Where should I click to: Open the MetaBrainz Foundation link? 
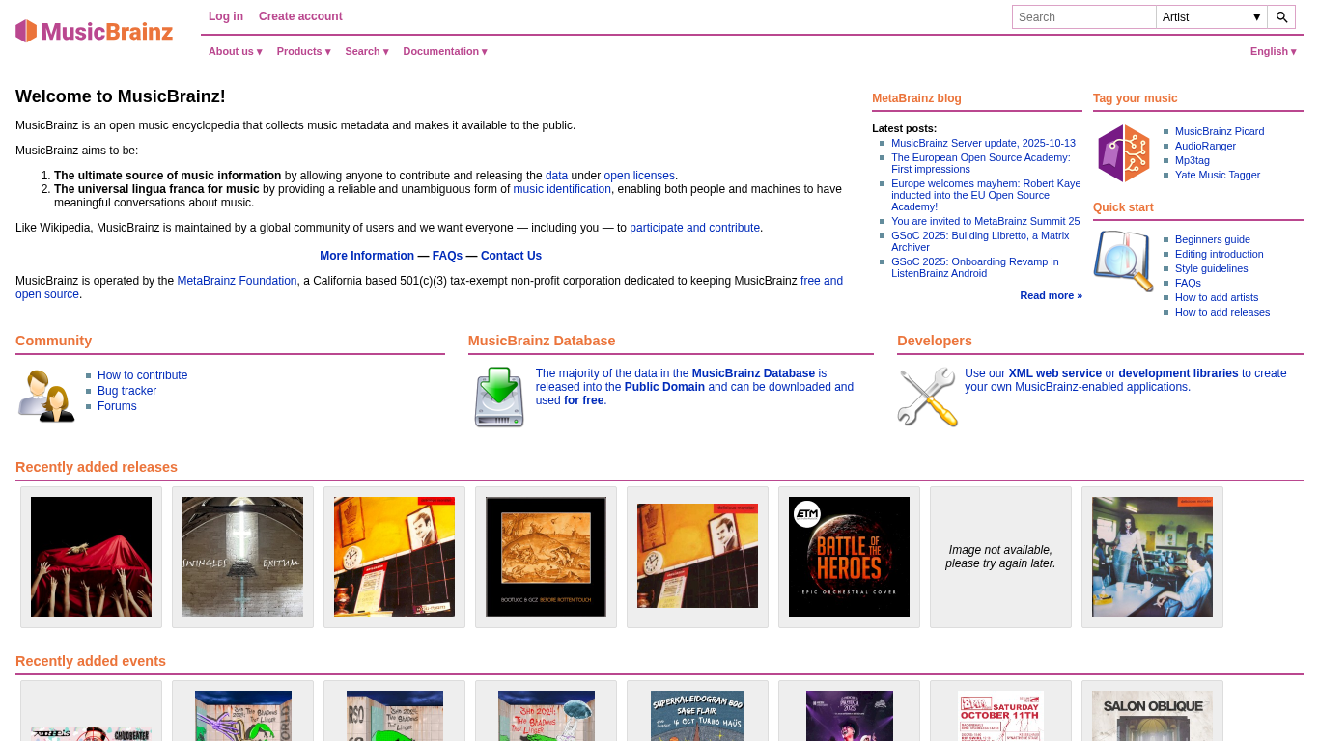237,281
